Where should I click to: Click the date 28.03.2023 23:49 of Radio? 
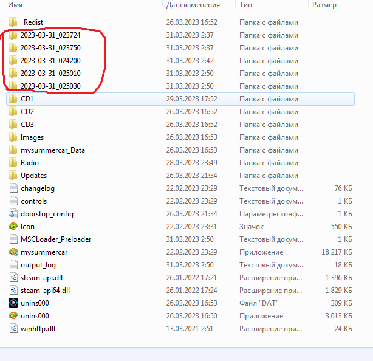click(x=192, y=162)
